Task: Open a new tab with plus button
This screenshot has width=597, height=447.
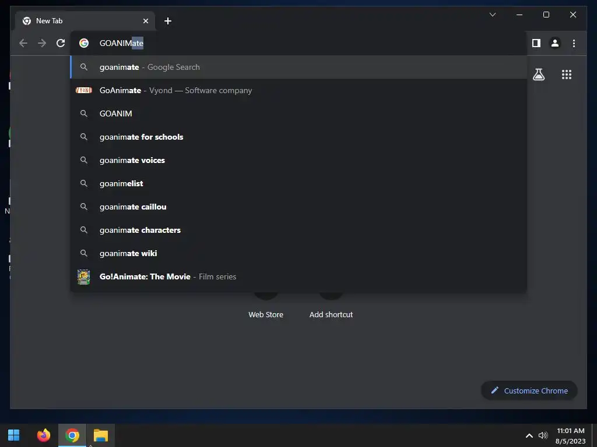Action: 168,21
